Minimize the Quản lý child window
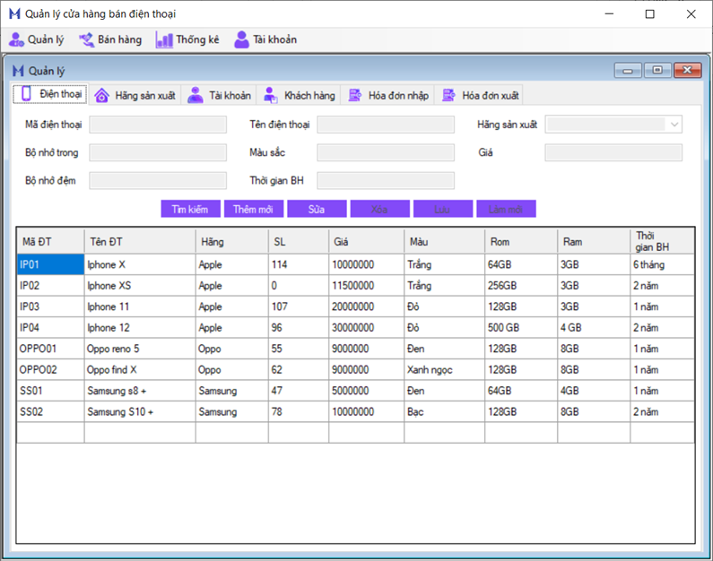This screenshot has width=713, height=561. tap(628, 71)
